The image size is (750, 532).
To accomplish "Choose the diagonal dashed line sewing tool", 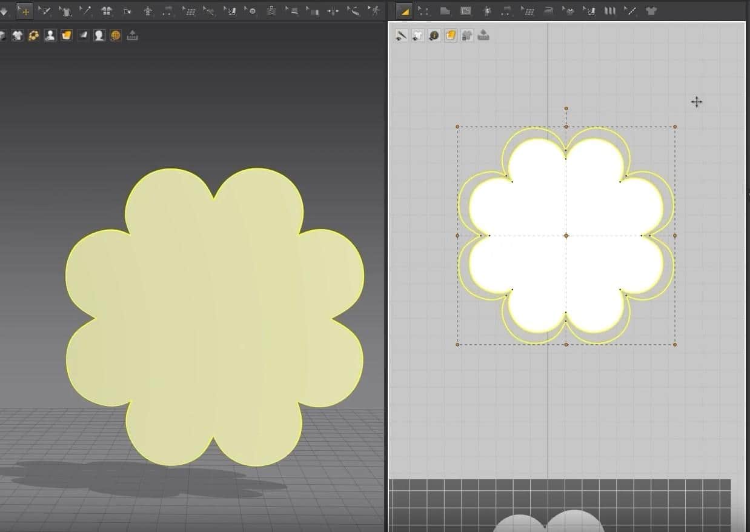I will [631, 11].
